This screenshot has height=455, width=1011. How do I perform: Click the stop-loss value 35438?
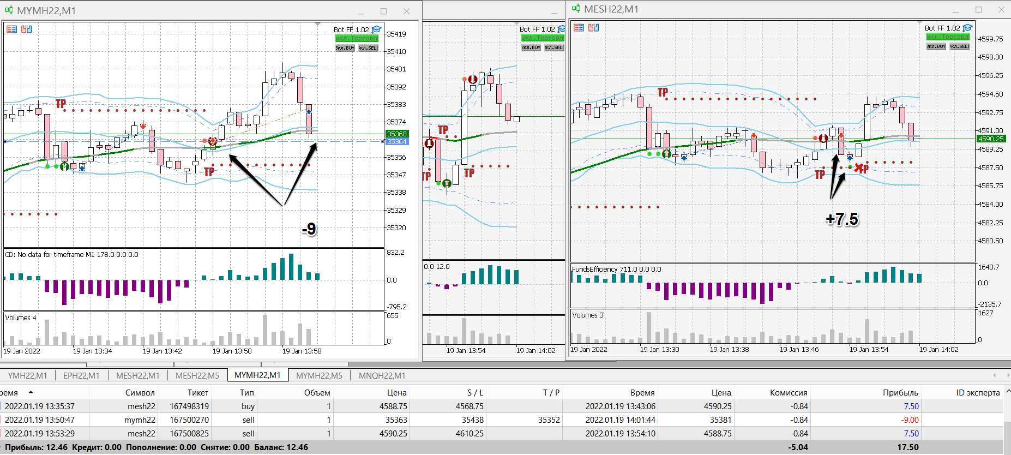(473, 420)
